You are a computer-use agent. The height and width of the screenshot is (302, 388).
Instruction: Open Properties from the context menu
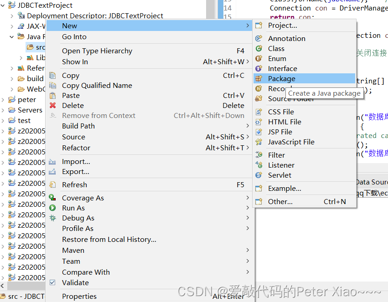pyautogui.click(x=149, y=296)
